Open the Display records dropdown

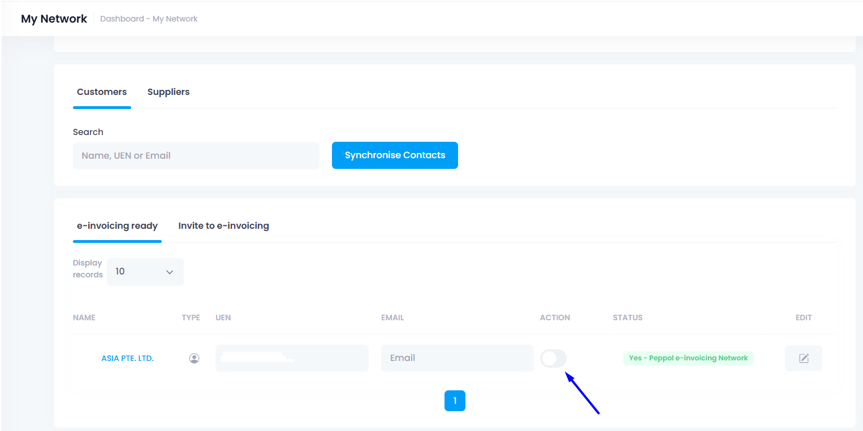[x=145, y=272]
